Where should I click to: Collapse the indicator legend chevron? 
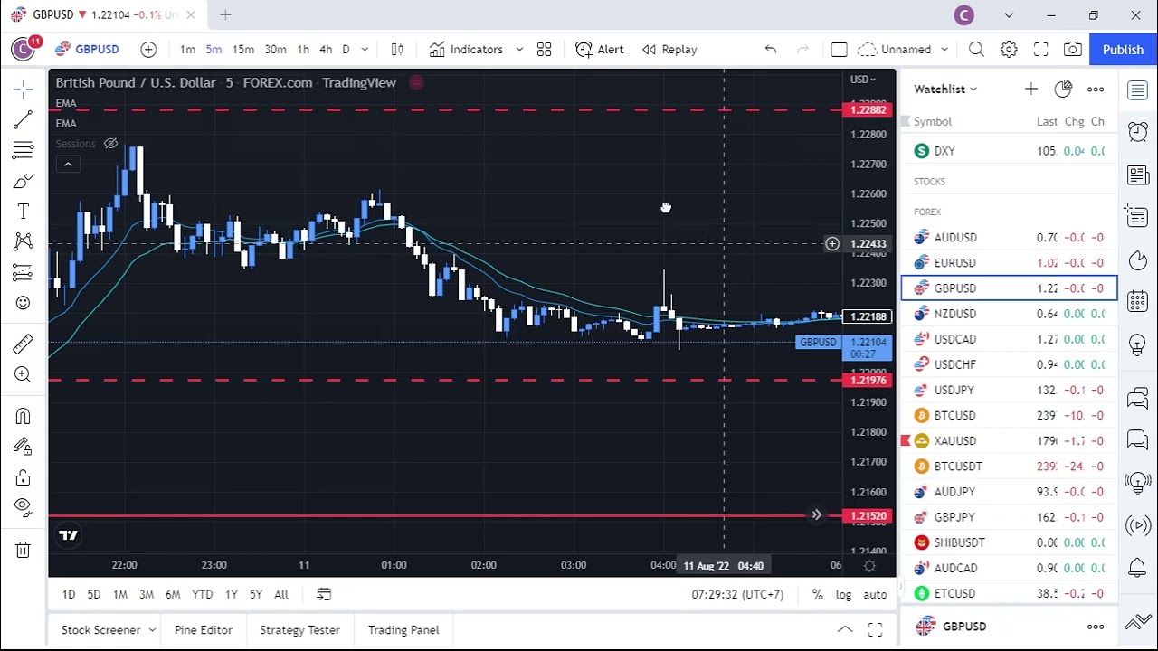pos(68,164)
